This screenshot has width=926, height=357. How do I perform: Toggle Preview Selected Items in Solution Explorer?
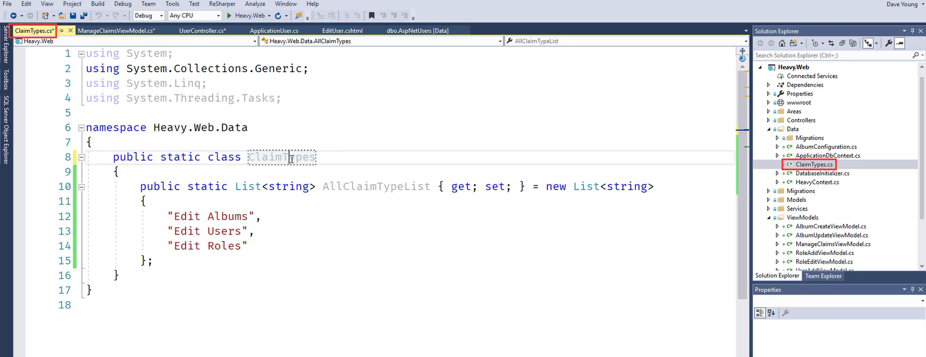tap(899, 43)
